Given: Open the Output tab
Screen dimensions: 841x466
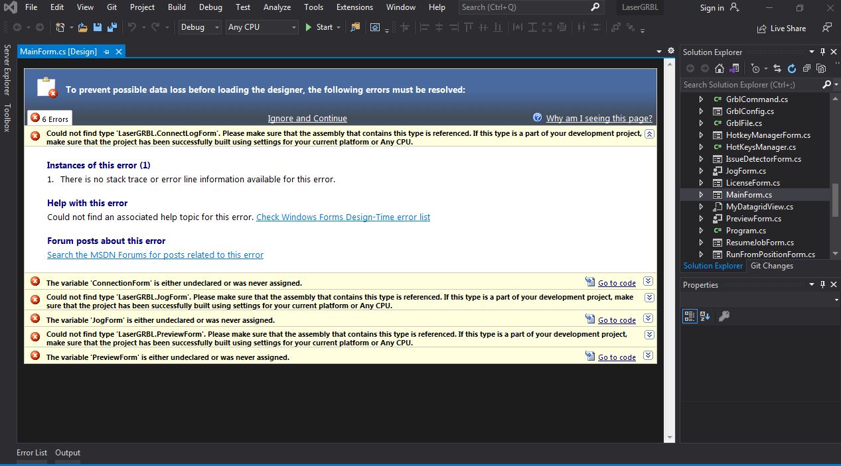Looking at the screenshot, I should pos(68,453).
